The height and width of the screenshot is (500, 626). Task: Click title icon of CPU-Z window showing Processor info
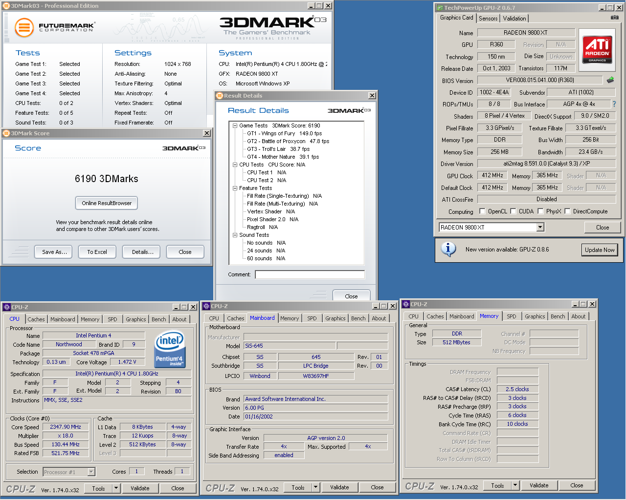[7, 307]
